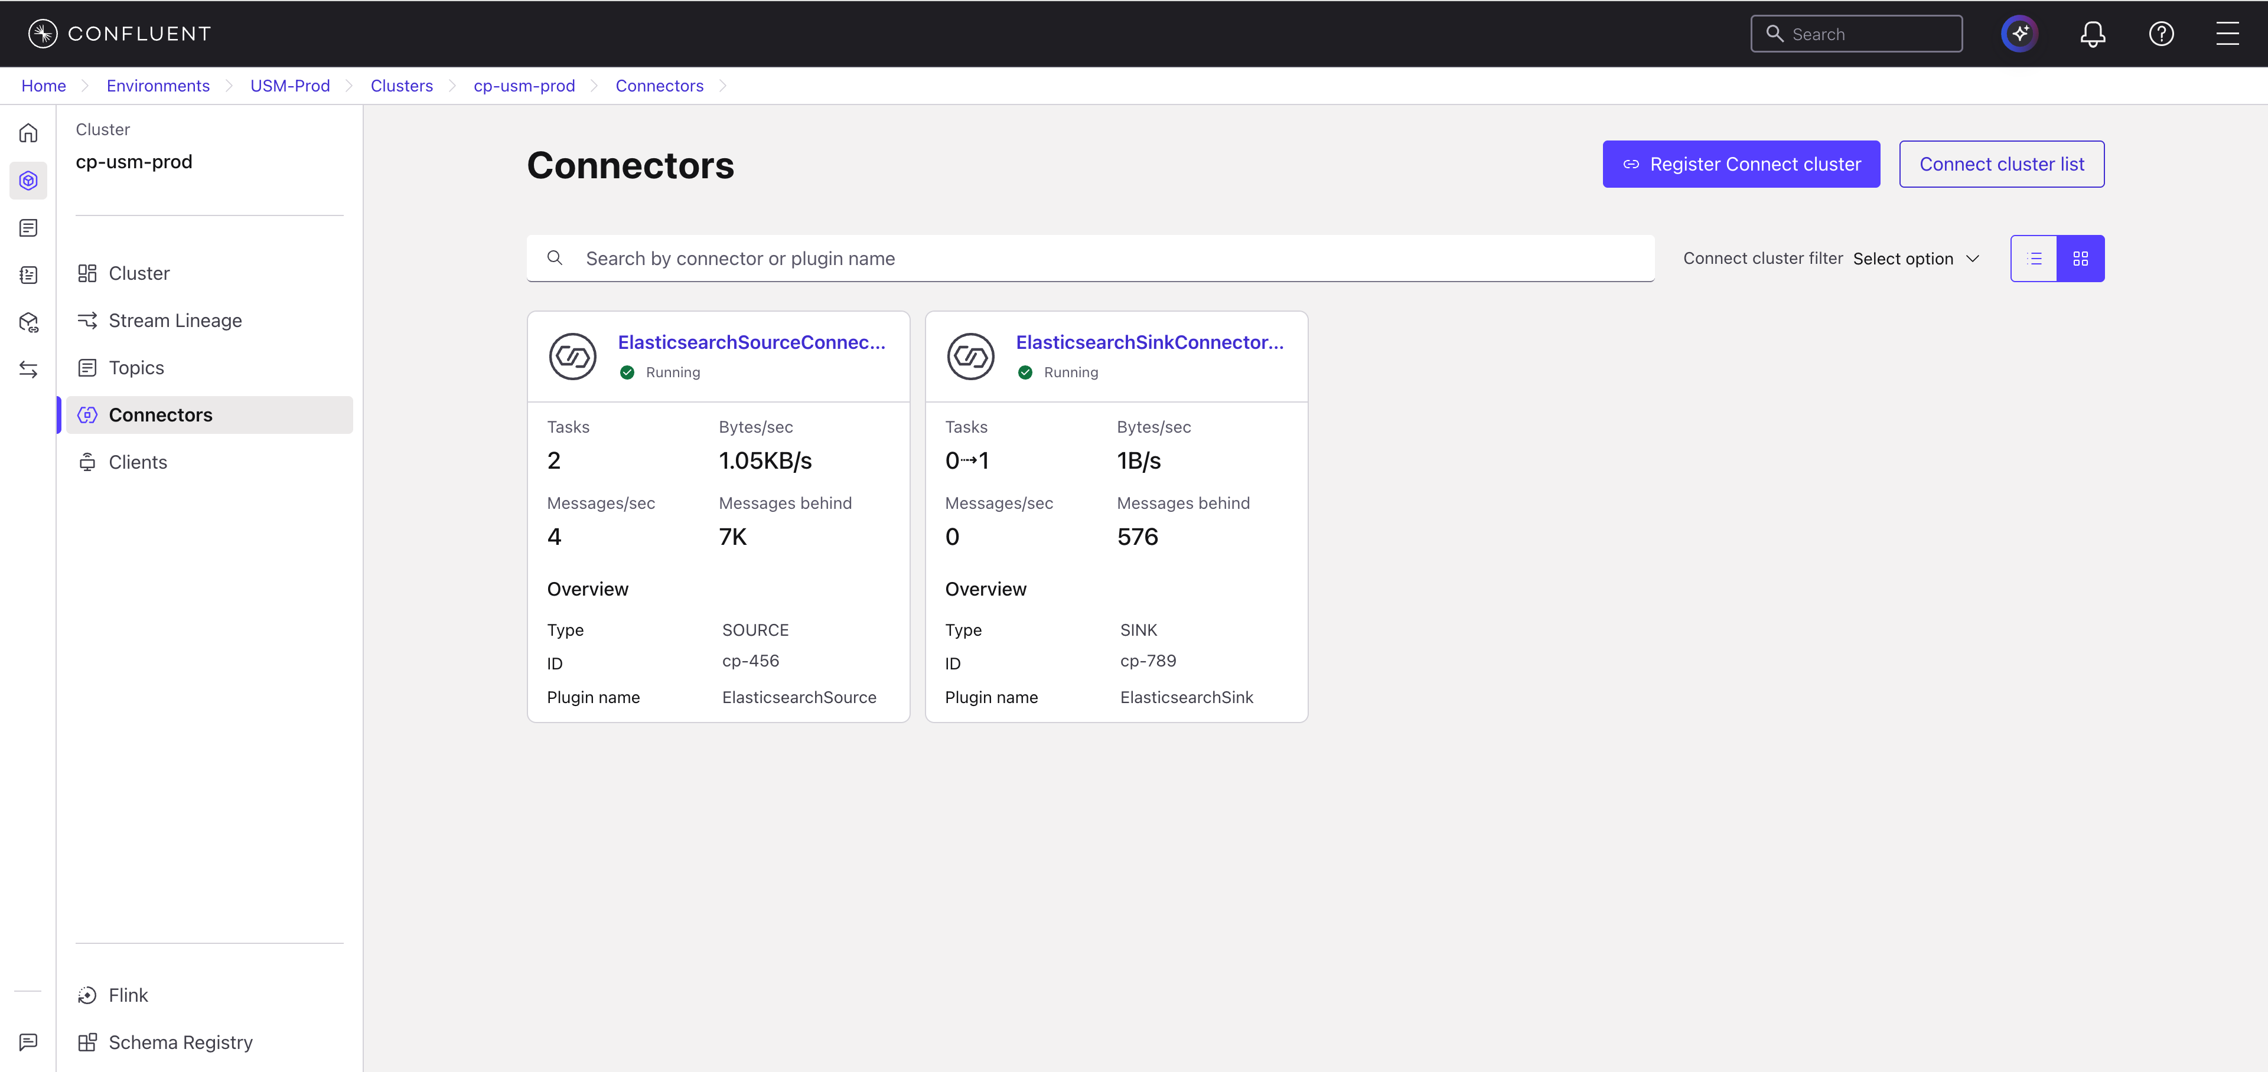The width and height of the screenshot is (2268, 1072).
Task: Open Topics in the sidebar
Action: pos(210,368)
